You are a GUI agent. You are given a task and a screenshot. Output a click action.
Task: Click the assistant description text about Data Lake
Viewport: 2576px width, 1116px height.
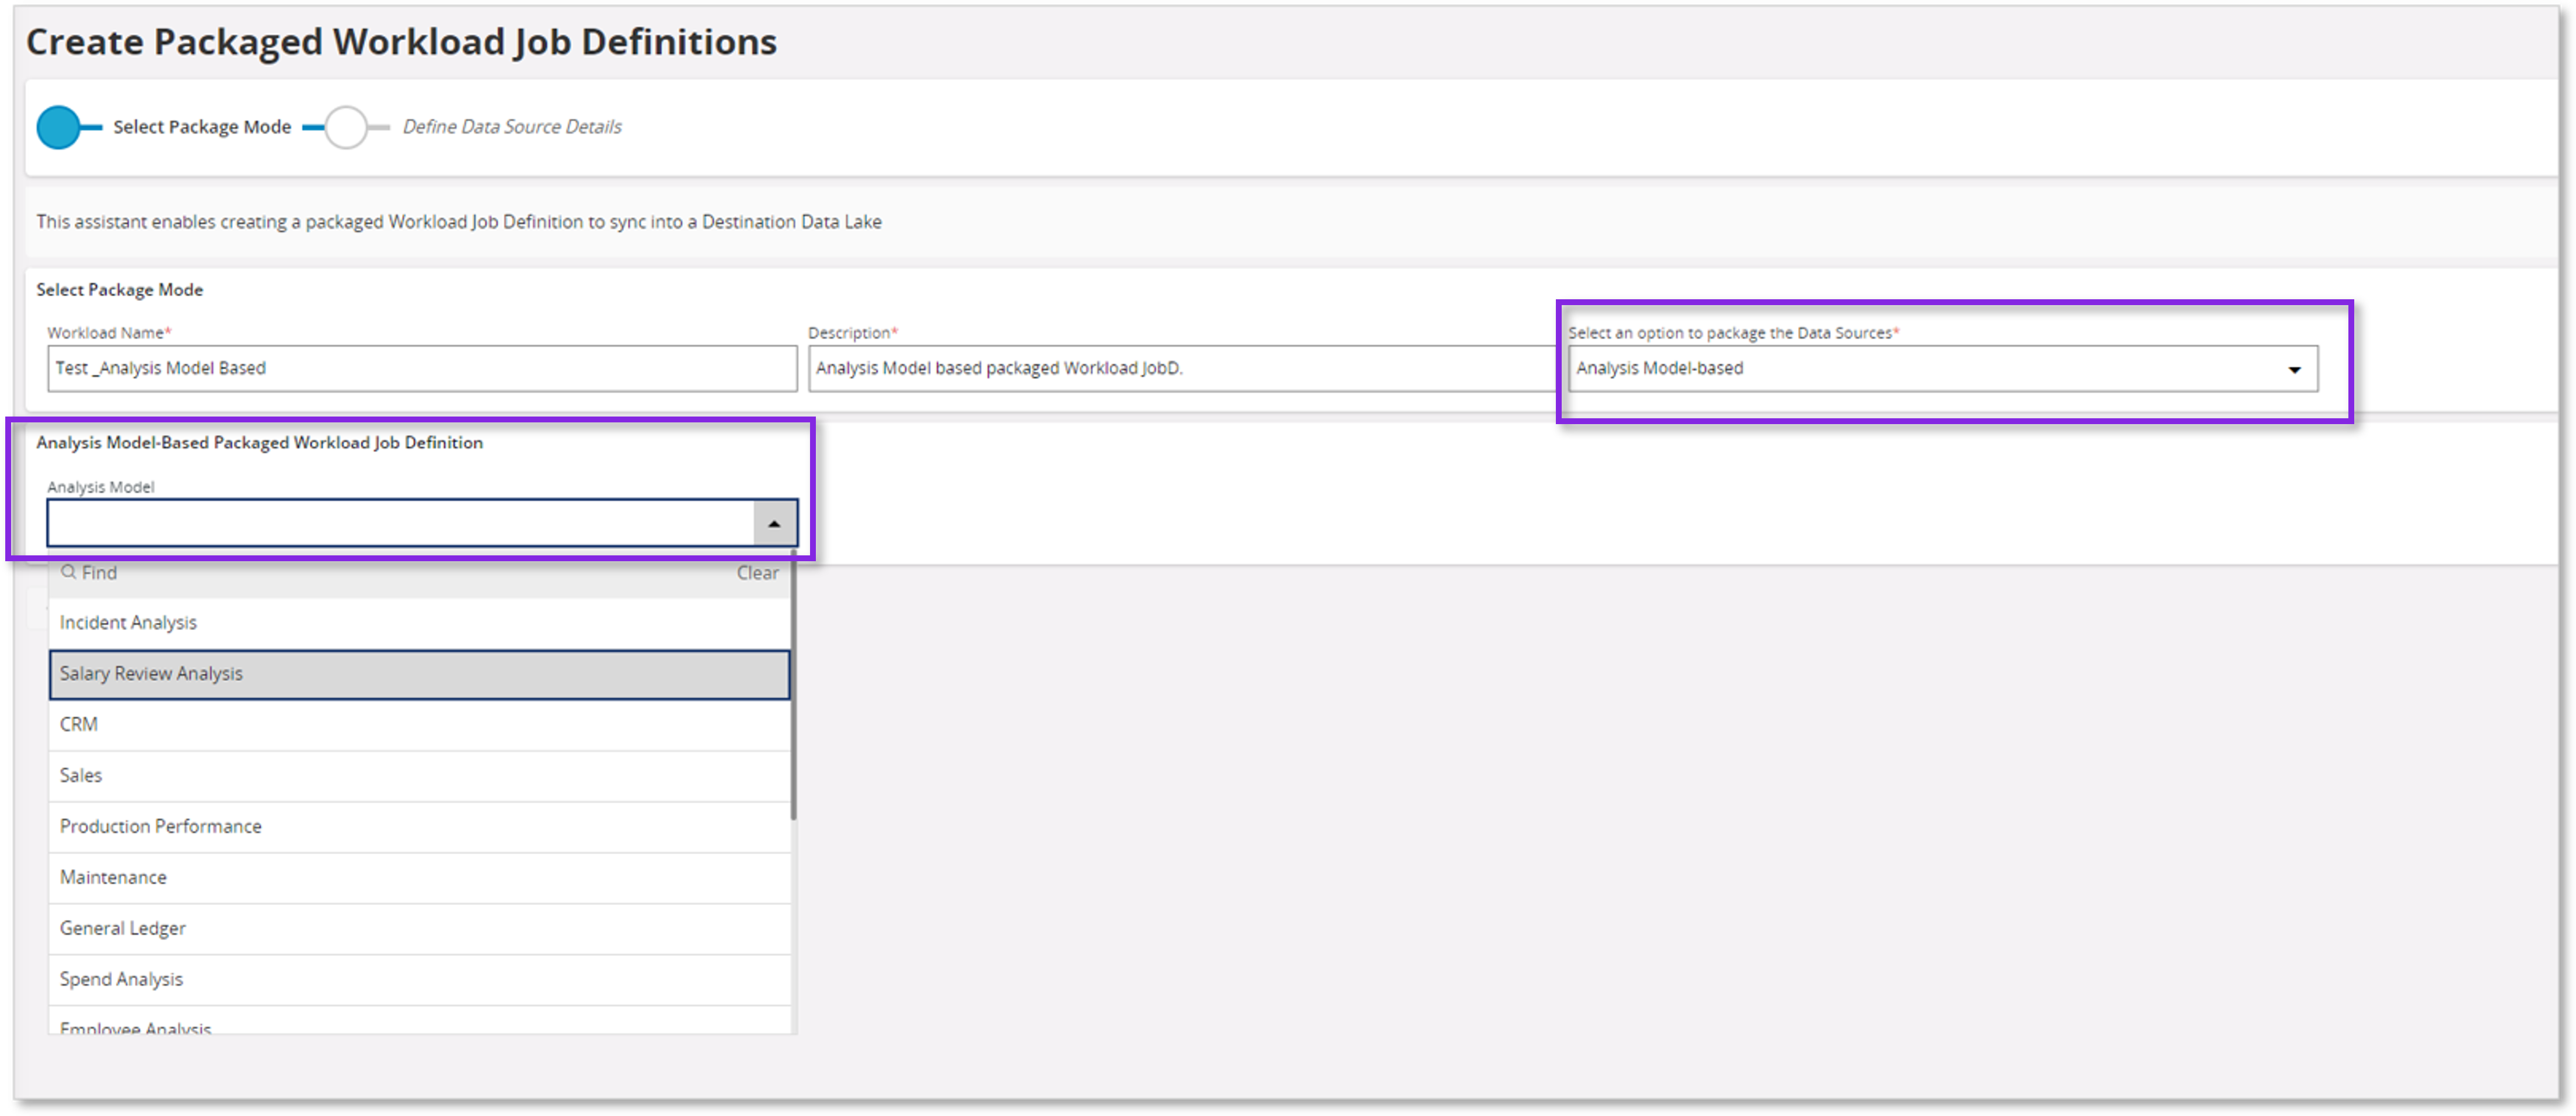[x=459, y=222]
